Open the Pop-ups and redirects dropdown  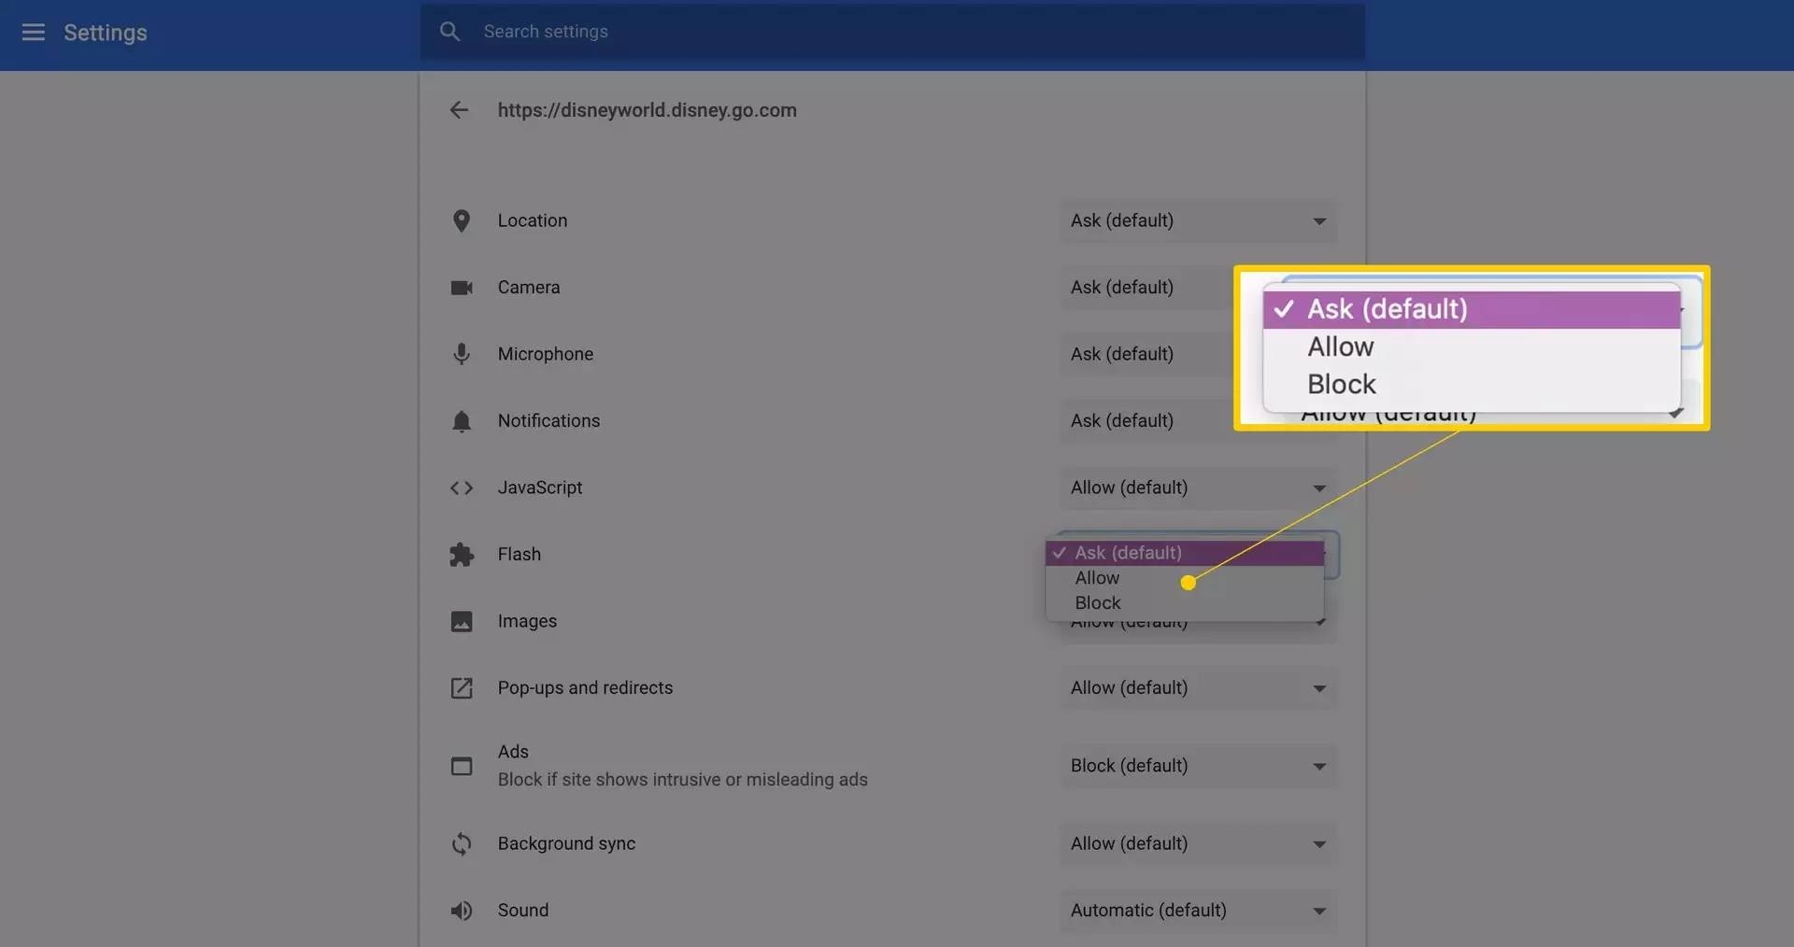[1198, 688]
